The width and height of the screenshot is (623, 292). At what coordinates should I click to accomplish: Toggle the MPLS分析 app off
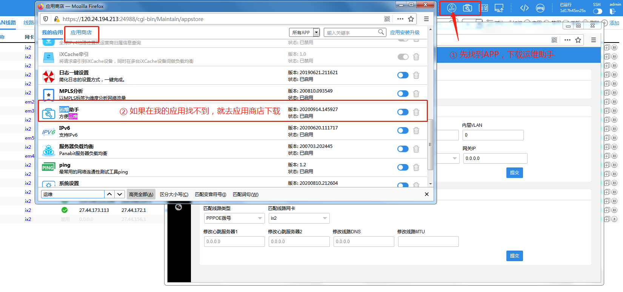coord(403,94)
